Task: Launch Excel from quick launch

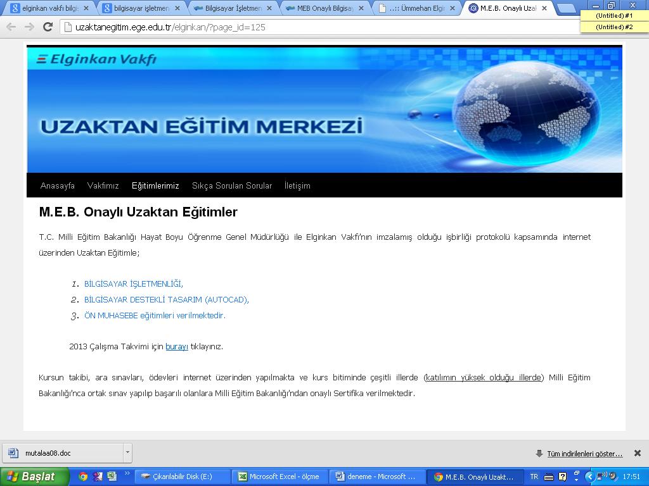Action: (x=112, y=477)
